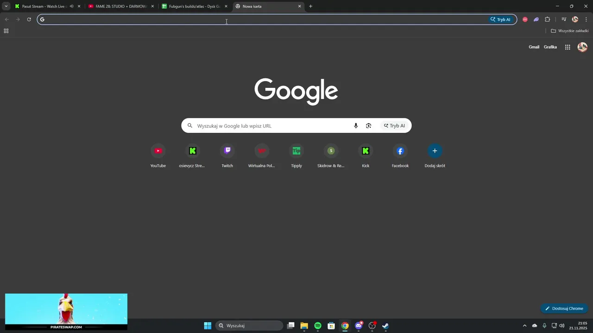
Task: Open the YouTube shortcut tile
Action: coord(158,156)
